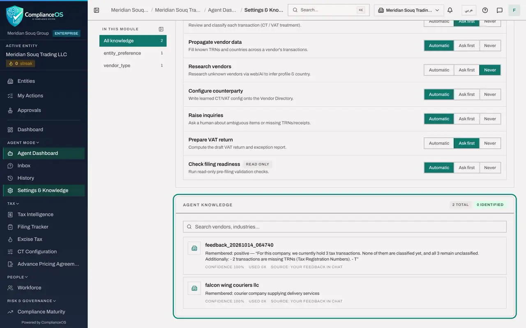Viewport: 526px width, 328px height.
Task: Click the Meridian Souq Tra... breadcrumb
Action: coord(178,10)
